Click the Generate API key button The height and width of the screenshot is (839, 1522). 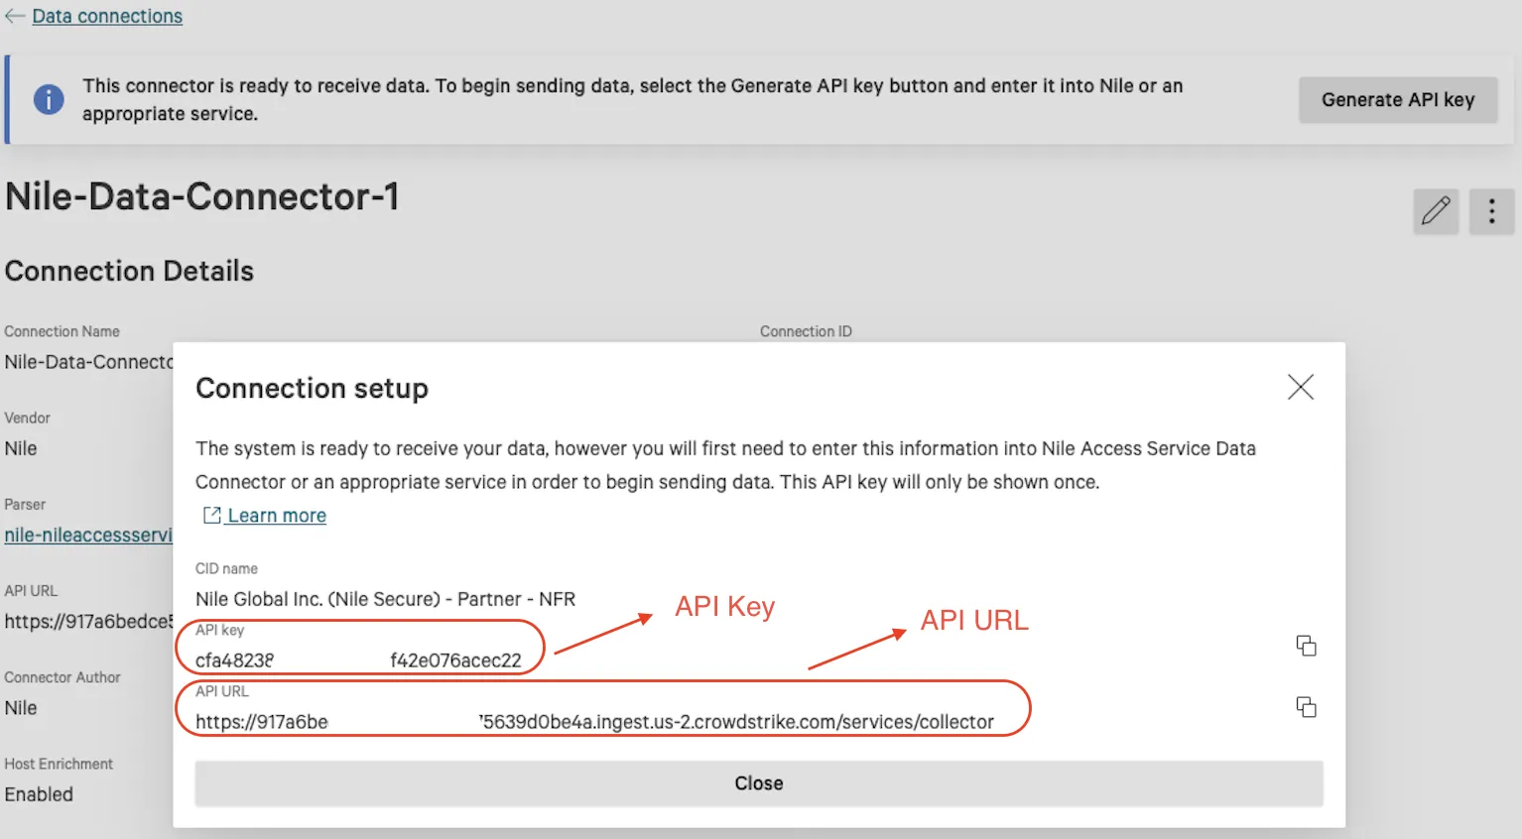pos(1397,99)
